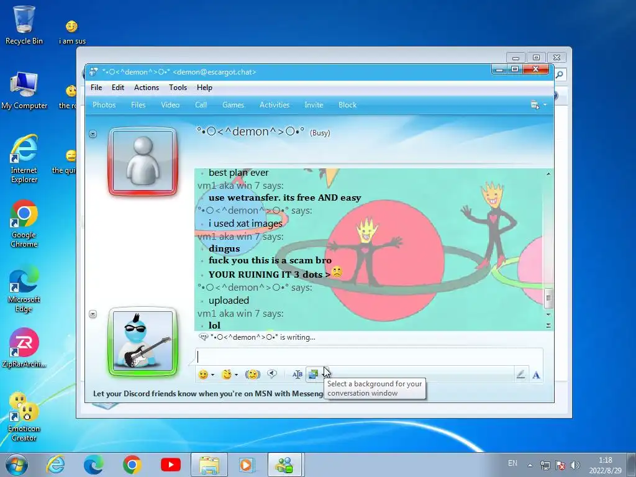The height and width of the screenshot is (477, 636).
Task: Block this contact using the Block button
Action: click(348, 105)
